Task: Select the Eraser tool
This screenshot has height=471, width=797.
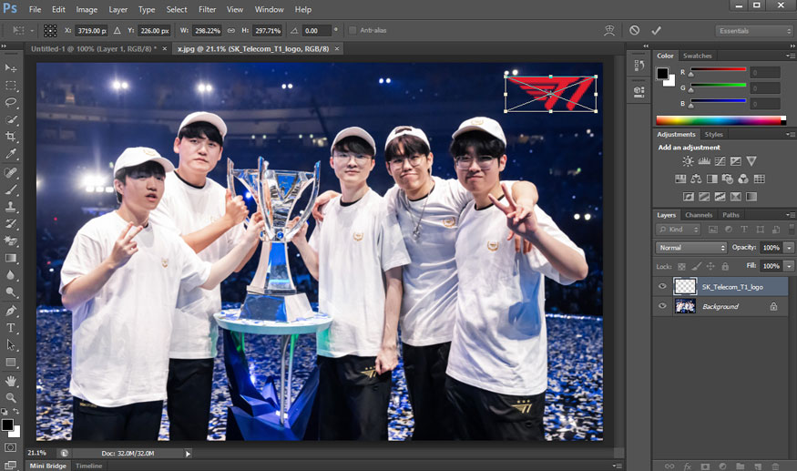Action: (x=10, y=241)
